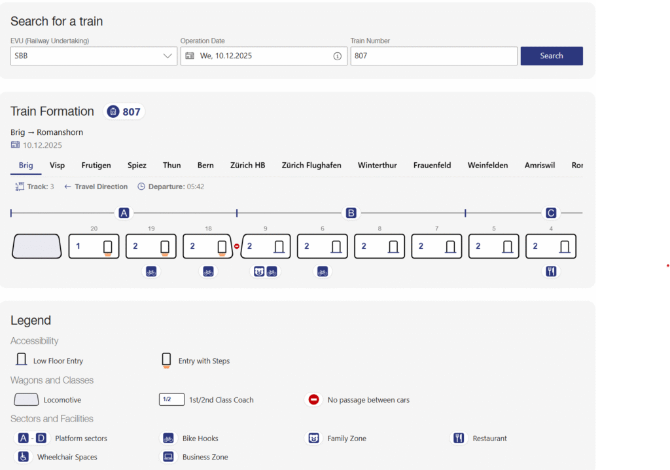
Task: Select the locomotive at the train front
Action: [37, 247]
